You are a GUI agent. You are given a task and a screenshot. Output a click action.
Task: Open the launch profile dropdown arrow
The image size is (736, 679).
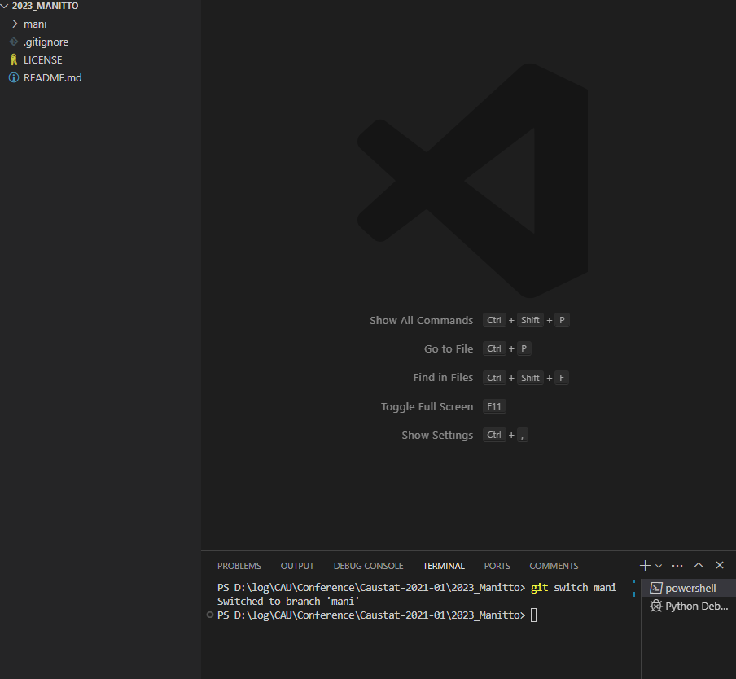pyautogui.click(x=659, y=566)
